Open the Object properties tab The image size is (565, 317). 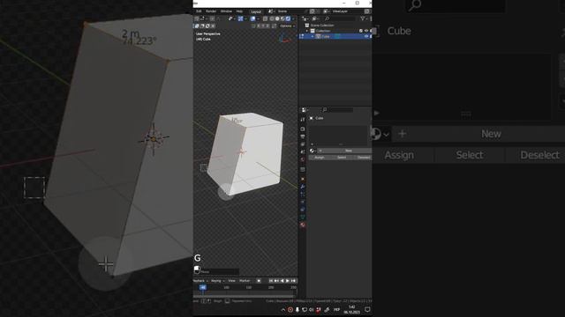pyautogui.click(x=303, y=179)
